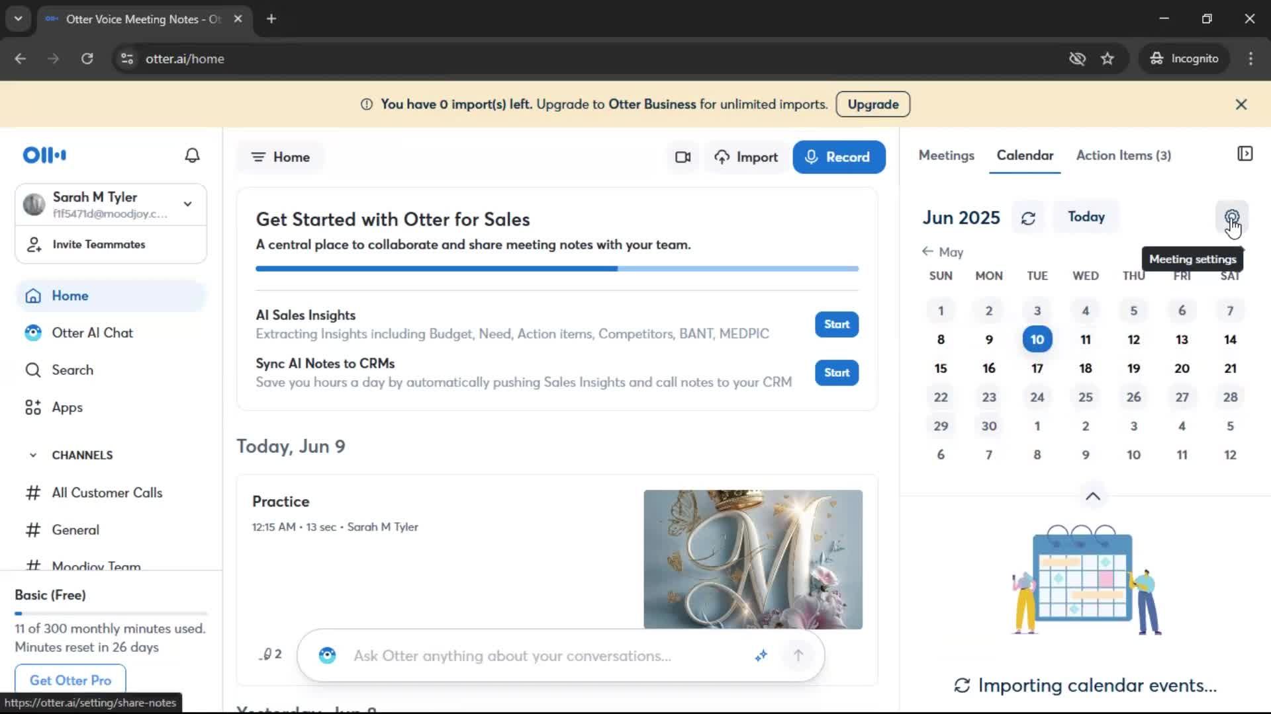Click Get Otter Pro button
The height and width of the screenshot is (714, 1271).
tap(70, 680)
